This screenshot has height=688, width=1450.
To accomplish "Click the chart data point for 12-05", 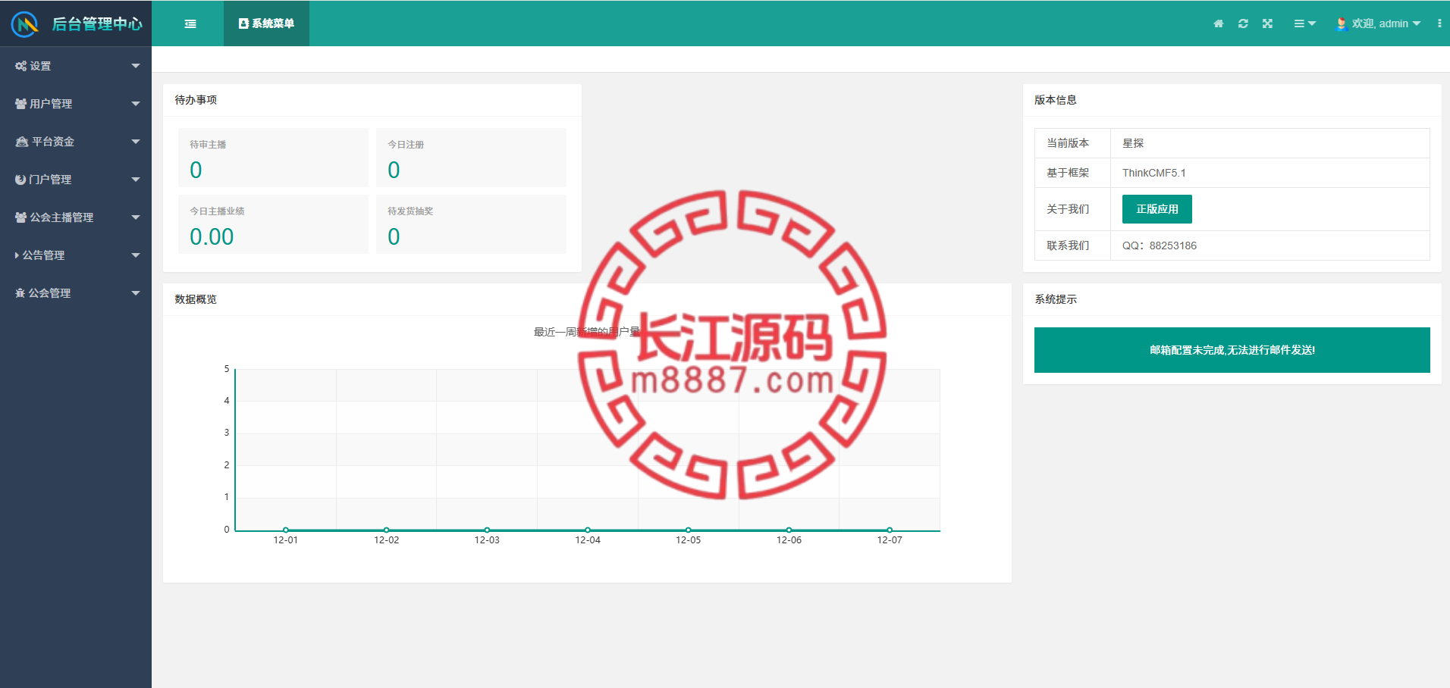I will pos(689,530).
